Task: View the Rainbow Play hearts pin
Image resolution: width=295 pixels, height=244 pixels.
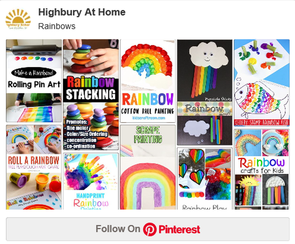Action: point(205,179)
